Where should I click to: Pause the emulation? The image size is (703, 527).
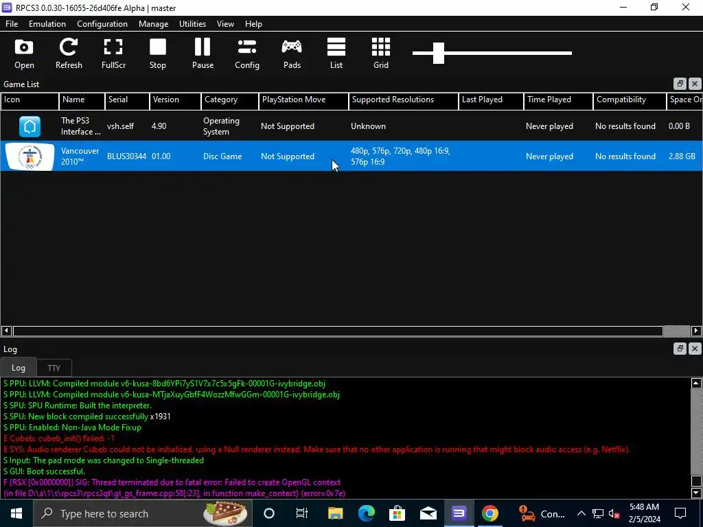tap(203, 54)
